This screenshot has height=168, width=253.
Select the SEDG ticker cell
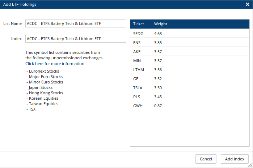point(140,34)
